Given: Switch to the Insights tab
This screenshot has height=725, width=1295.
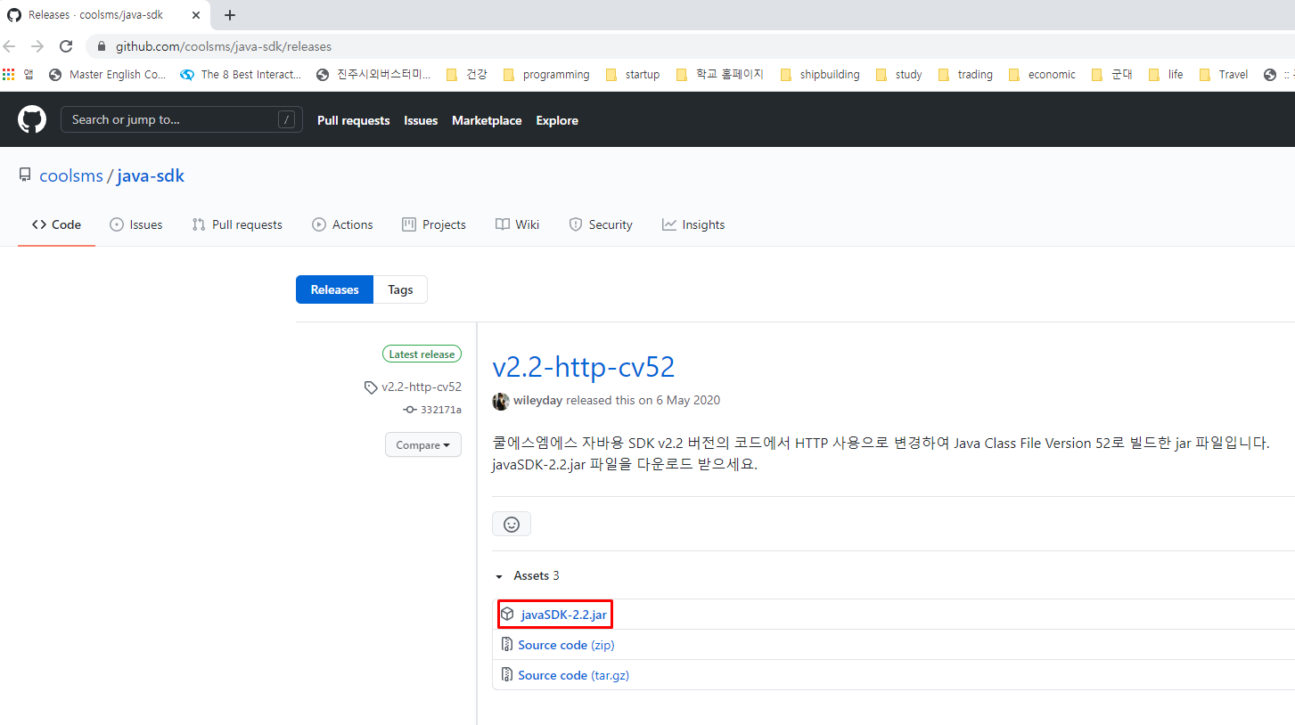Looking at the screenshot, I should [x=693, y=224].
